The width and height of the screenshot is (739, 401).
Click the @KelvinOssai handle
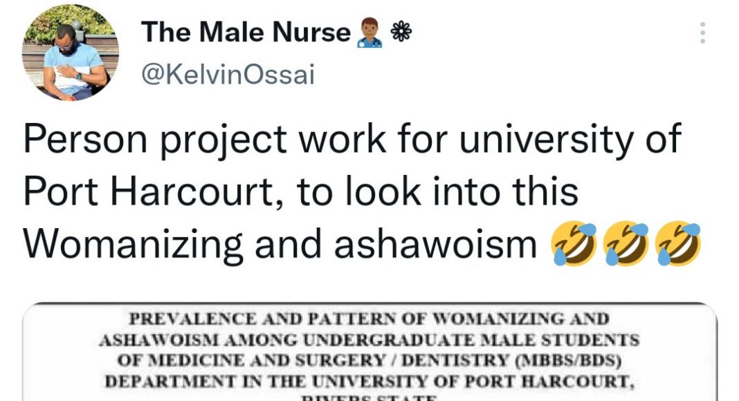[x=228, y=74]
